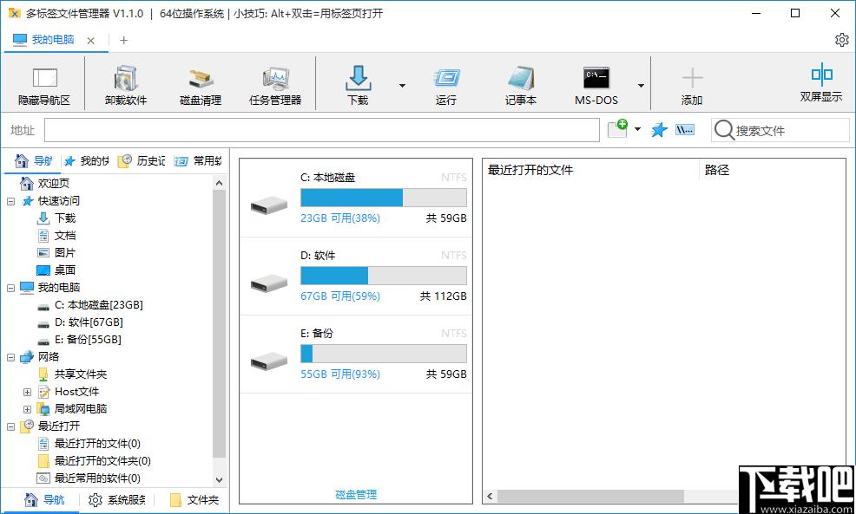The height and width of the screenshot is (514, 856).
Task: Open dropdown arrow next to MS-DOS
Action: pos(641,86)
